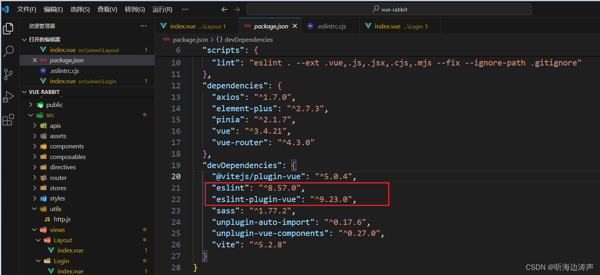
Task: Open the Extensions view
Action: pyautogui.click(x=9, y=120)
